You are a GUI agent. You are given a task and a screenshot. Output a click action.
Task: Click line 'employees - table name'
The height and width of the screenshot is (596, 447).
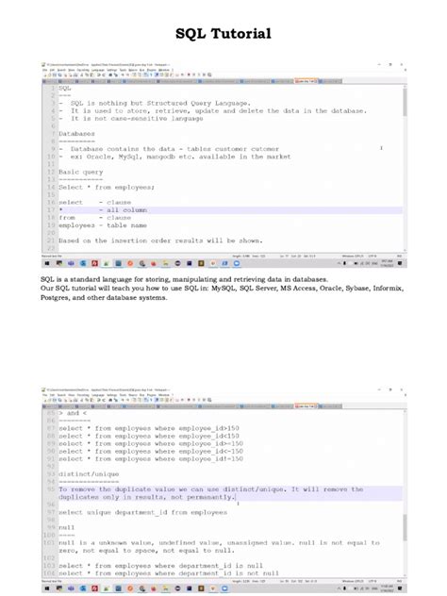click(103, 225)
